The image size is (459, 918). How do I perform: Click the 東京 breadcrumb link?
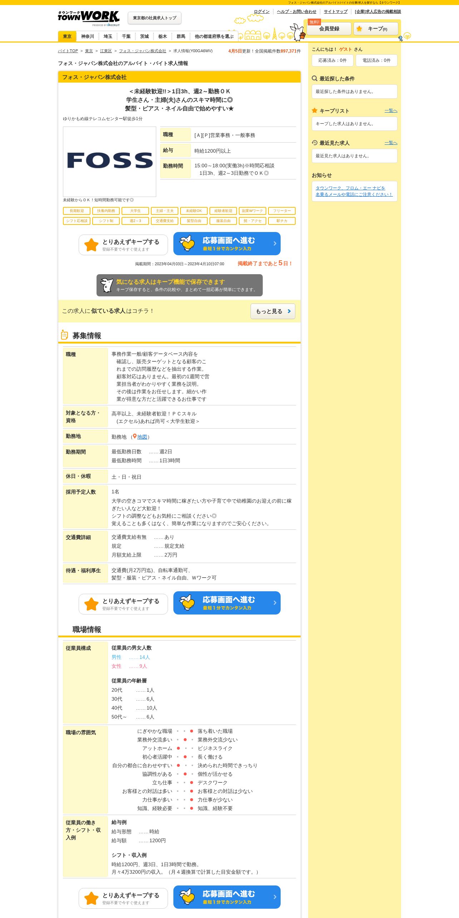(89, 51)
